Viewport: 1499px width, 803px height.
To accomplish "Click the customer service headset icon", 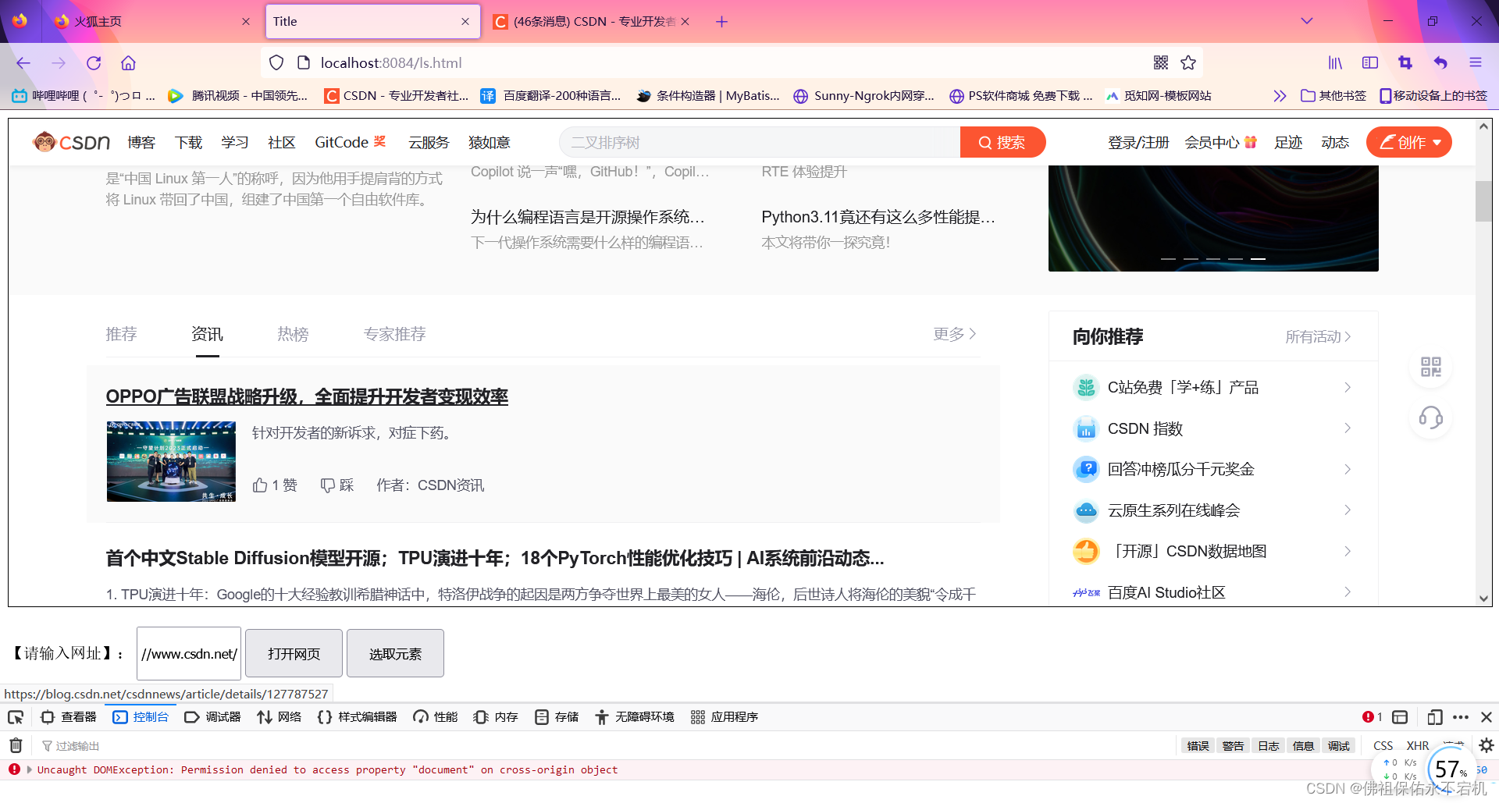I will click(x=1431, y=417).
